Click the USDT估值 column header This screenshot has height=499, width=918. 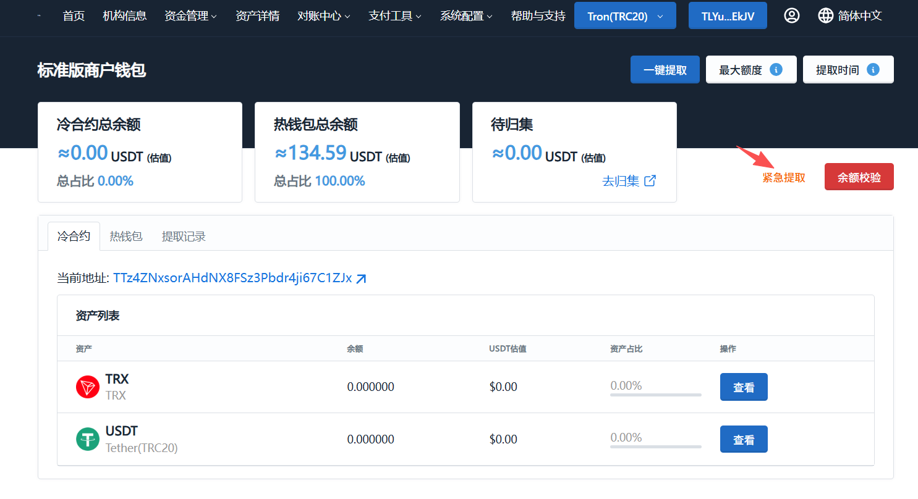508,349
